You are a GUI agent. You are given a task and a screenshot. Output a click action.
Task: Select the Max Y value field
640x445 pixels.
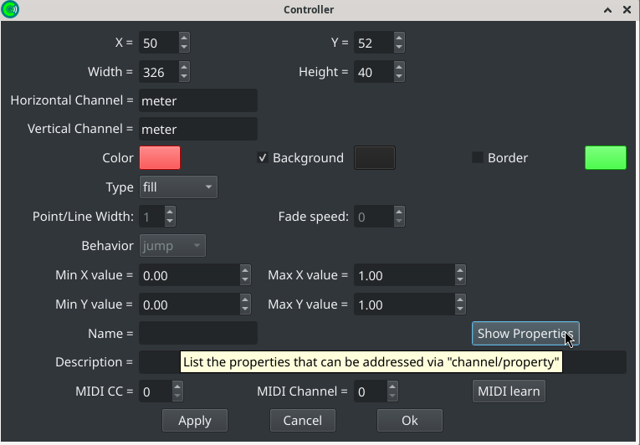(x=404, y=304)
